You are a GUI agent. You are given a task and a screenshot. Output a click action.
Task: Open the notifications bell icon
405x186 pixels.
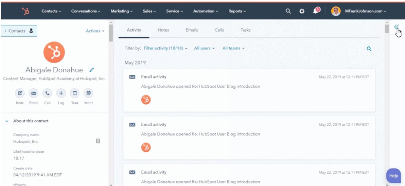316,11
